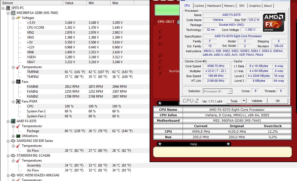
Task: Open the Tools dropdown arrow in CPU-Z
Action: coord(244,101)
